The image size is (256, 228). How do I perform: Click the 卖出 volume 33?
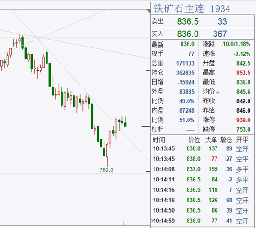point(222,21)
